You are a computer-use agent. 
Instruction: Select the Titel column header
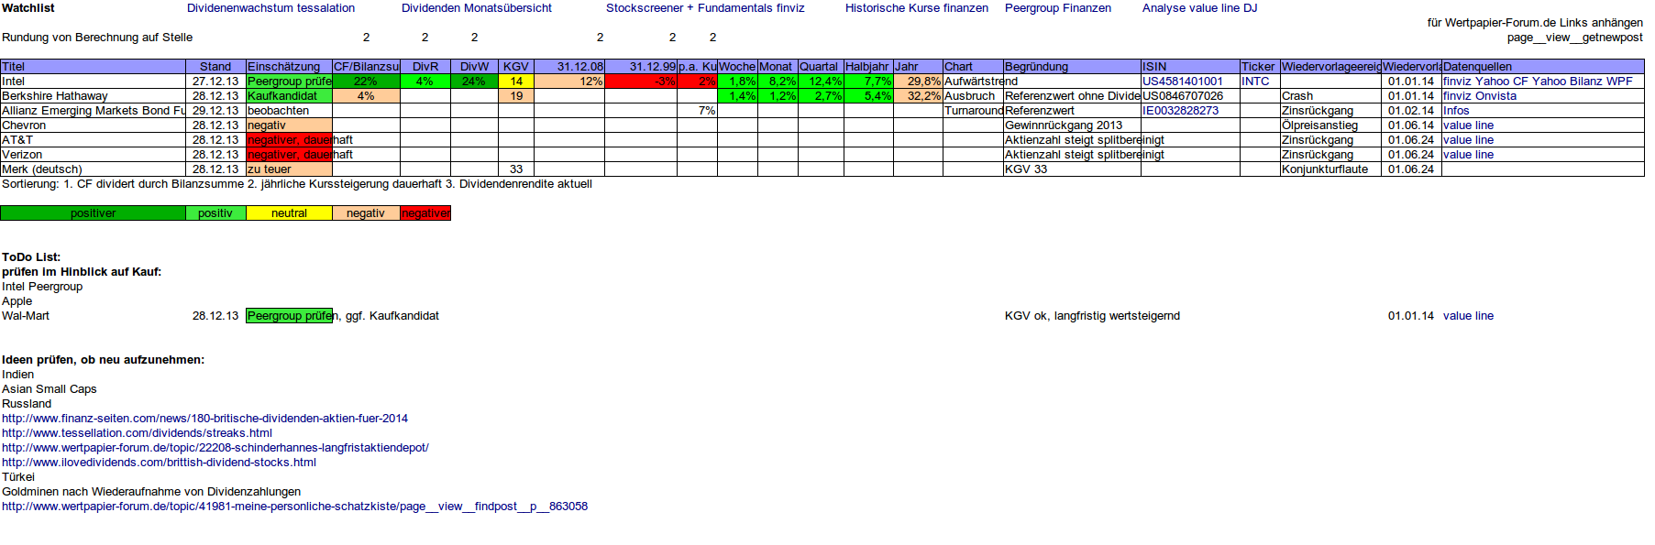93,67
